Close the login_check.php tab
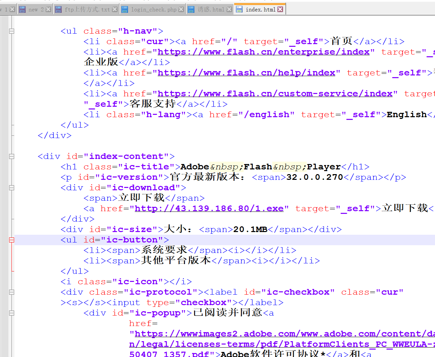The height and width of the screenshot is (357, 435). (181, 9)
